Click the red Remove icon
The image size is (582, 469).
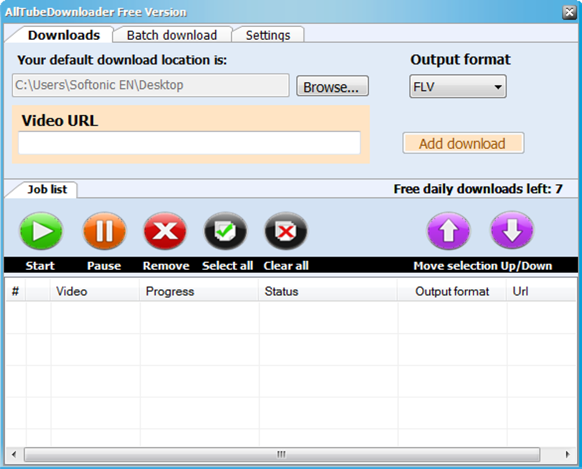click(165, 231)
